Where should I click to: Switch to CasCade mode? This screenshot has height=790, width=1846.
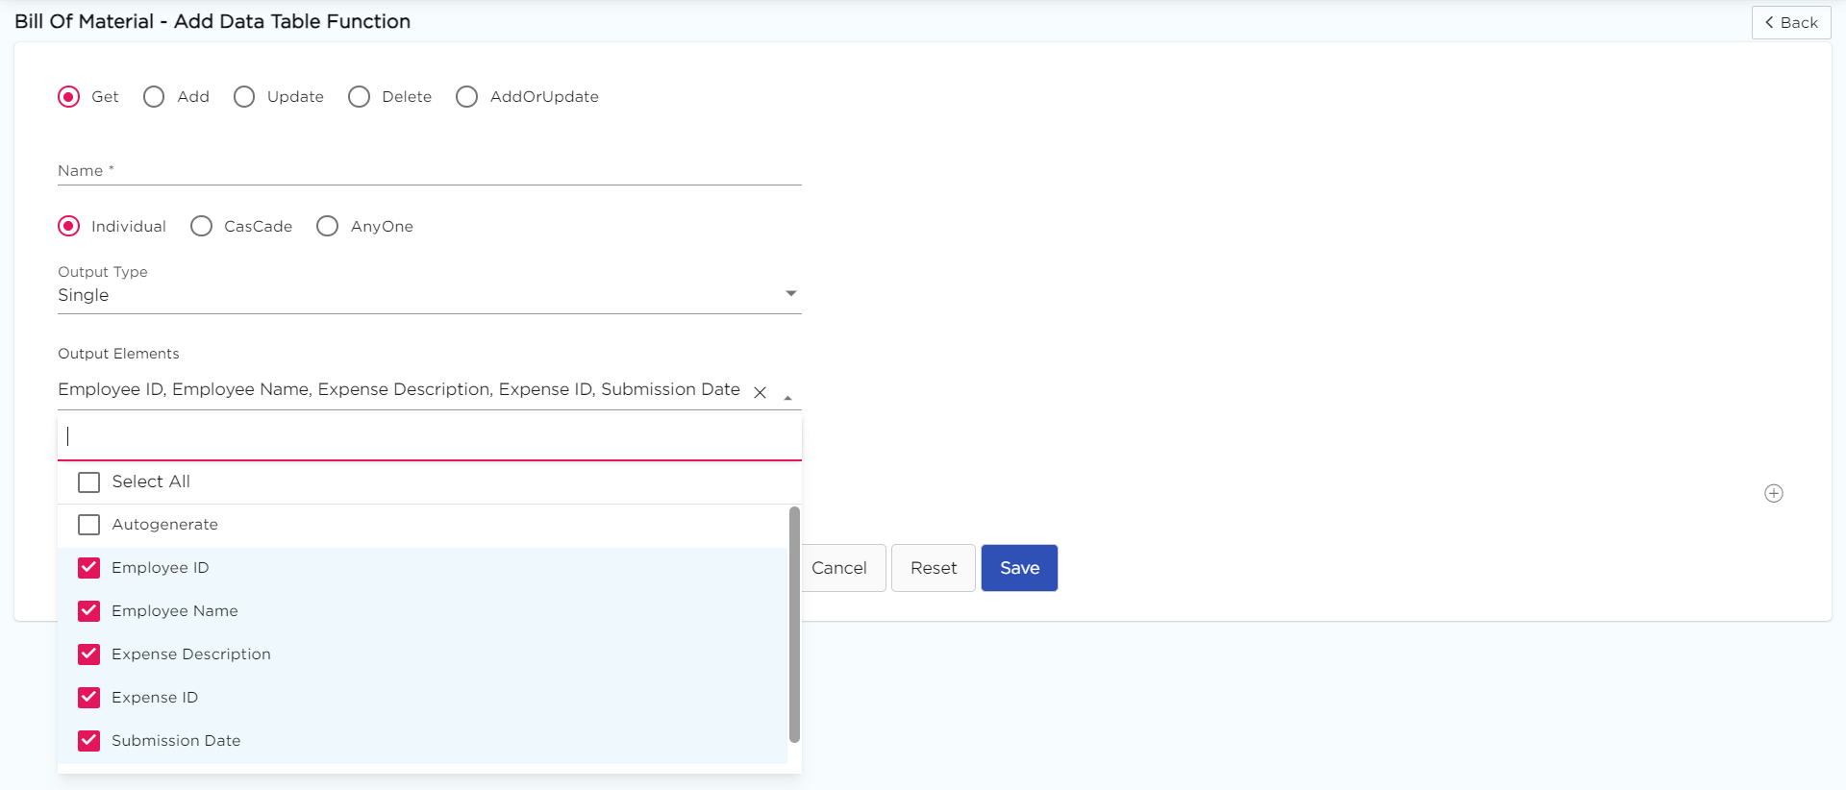[202, 227]
